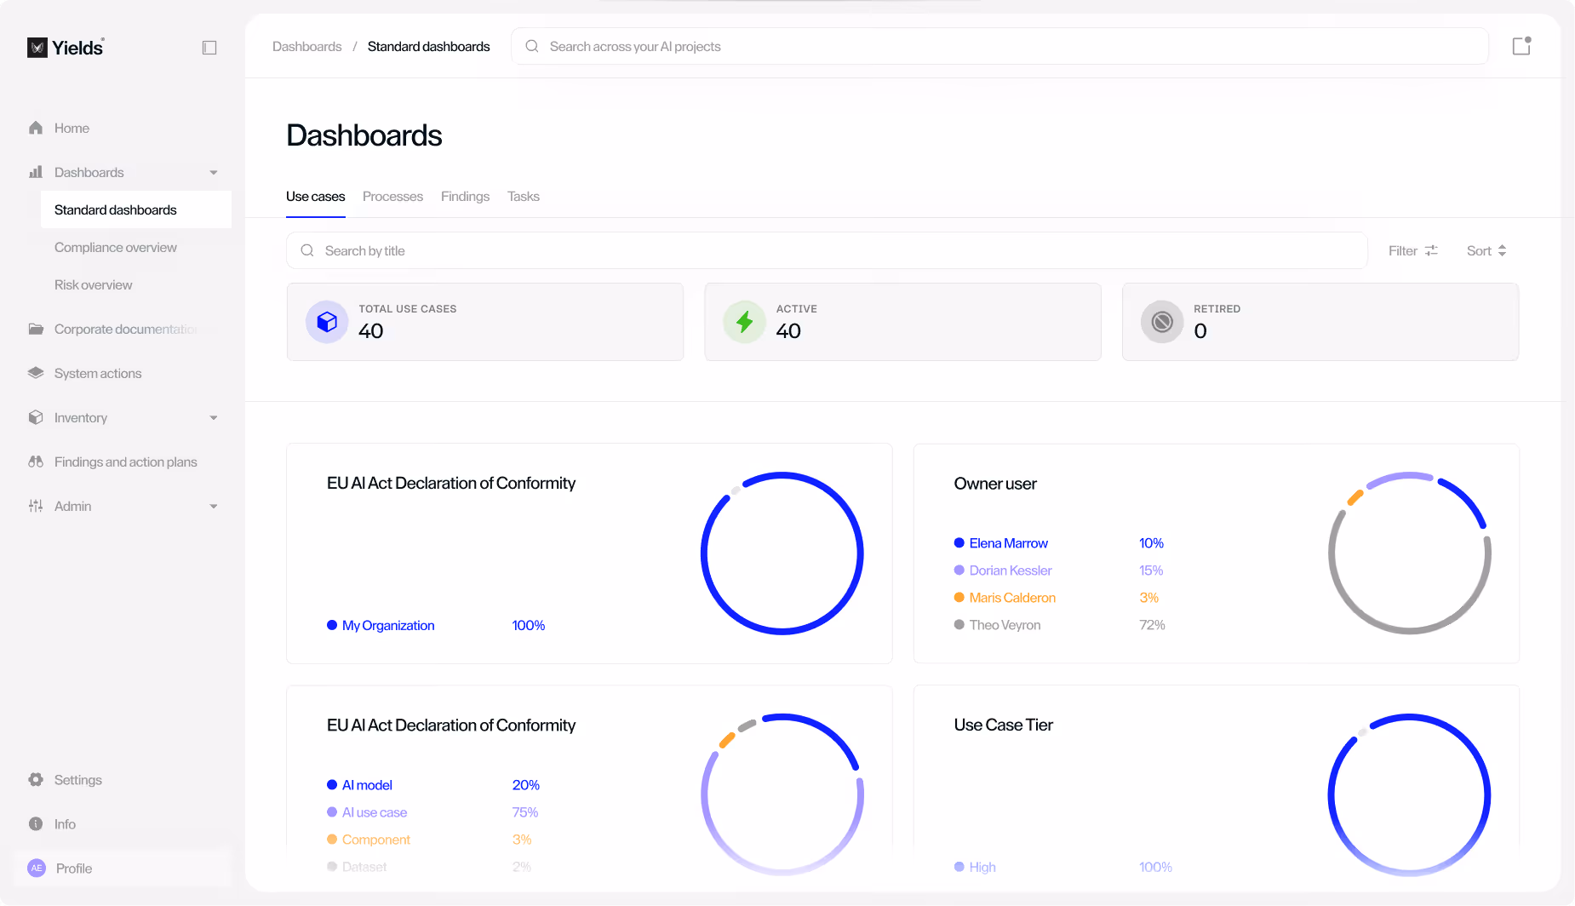This screenshot has height=906, width=1575.
Task: Click the Total Use Cases cube icon
Action: coord(327,322)
